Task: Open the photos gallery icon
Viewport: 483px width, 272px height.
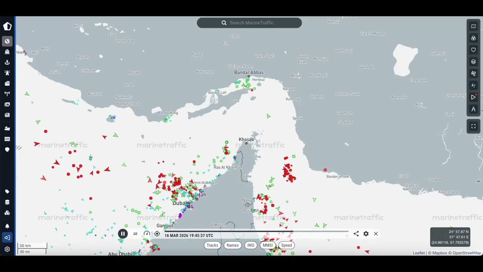Action: tap(7, 104)
